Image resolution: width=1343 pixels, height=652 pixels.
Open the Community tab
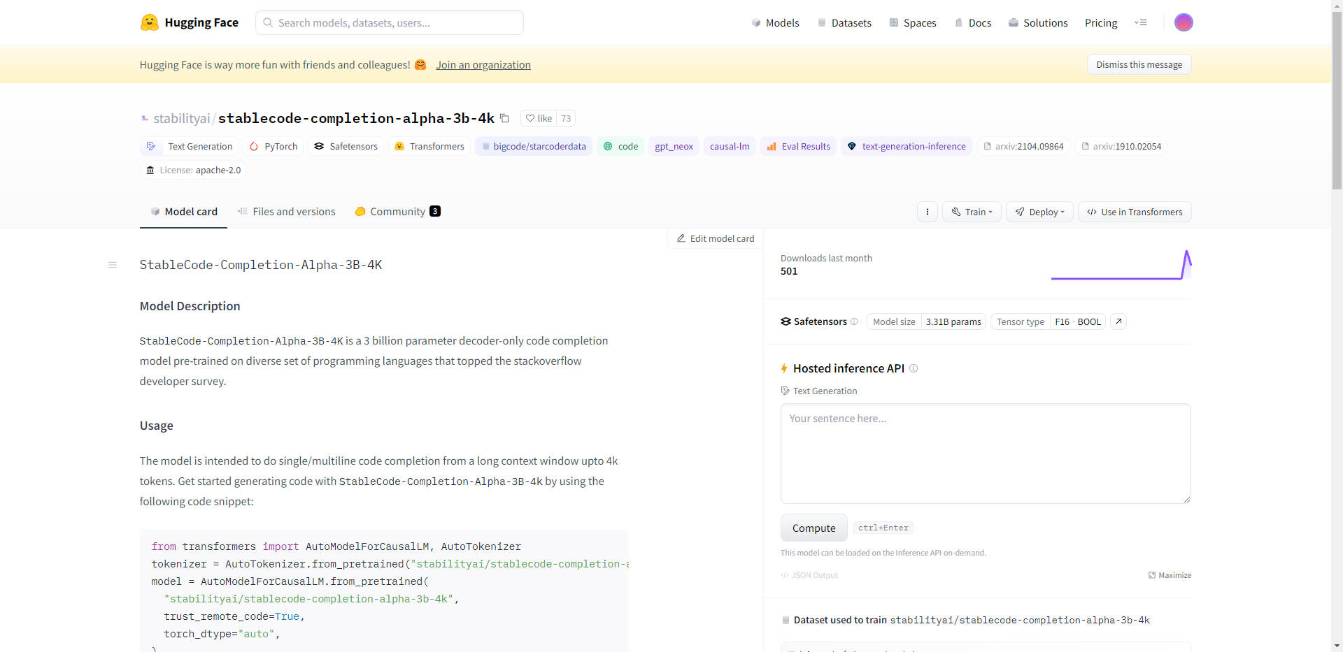coord(397,212)
